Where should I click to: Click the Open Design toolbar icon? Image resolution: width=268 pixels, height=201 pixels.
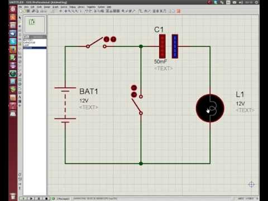point(25,11)
